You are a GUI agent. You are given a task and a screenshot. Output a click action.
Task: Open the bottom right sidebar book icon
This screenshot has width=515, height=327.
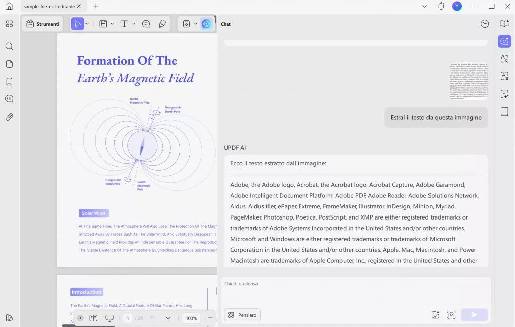(x=504, y=112)
